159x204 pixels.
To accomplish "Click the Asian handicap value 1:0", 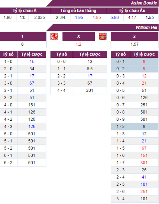I will coord(23,18).
